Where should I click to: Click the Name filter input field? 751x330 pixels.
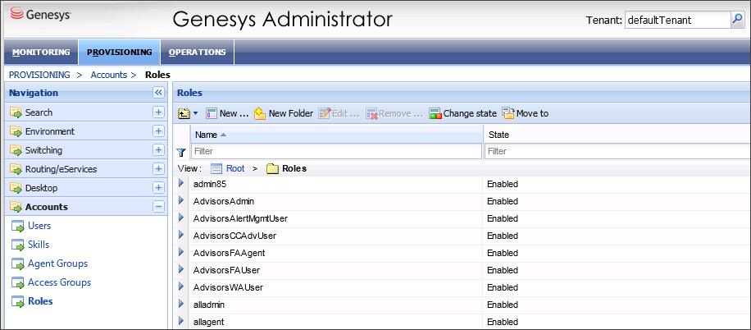(x=336, y=152)
